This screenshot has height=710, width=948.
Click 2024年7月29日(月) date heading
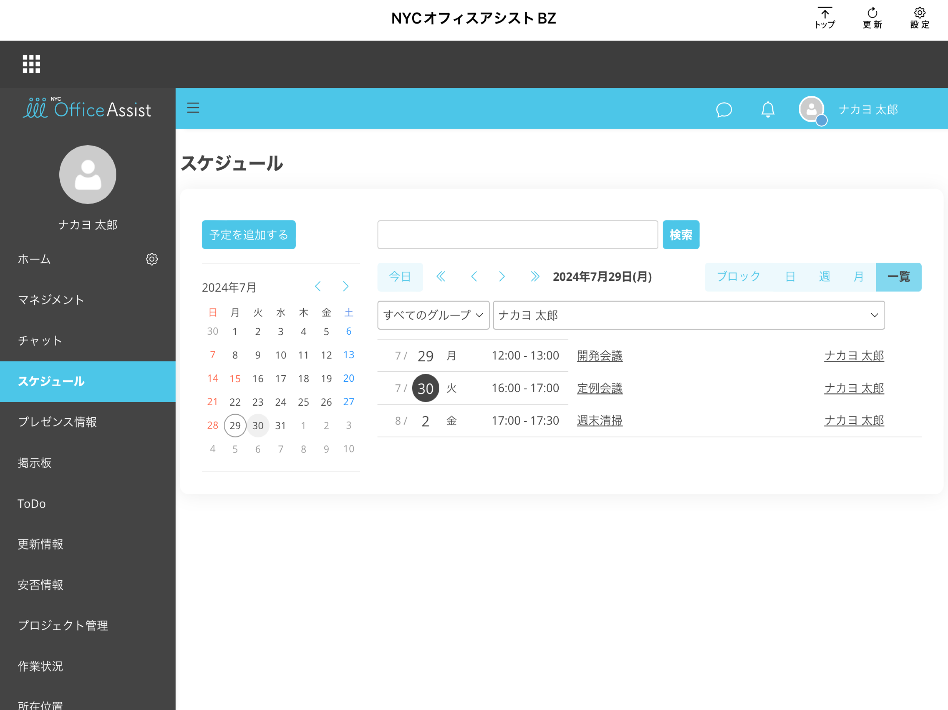[602, 277]
